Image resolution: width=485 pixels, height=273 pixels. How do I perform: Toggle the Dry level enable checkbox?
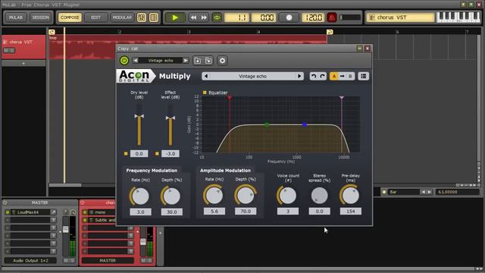coord(126,153)
